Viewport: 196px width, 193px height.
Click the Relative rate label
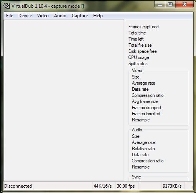[143, 149]
